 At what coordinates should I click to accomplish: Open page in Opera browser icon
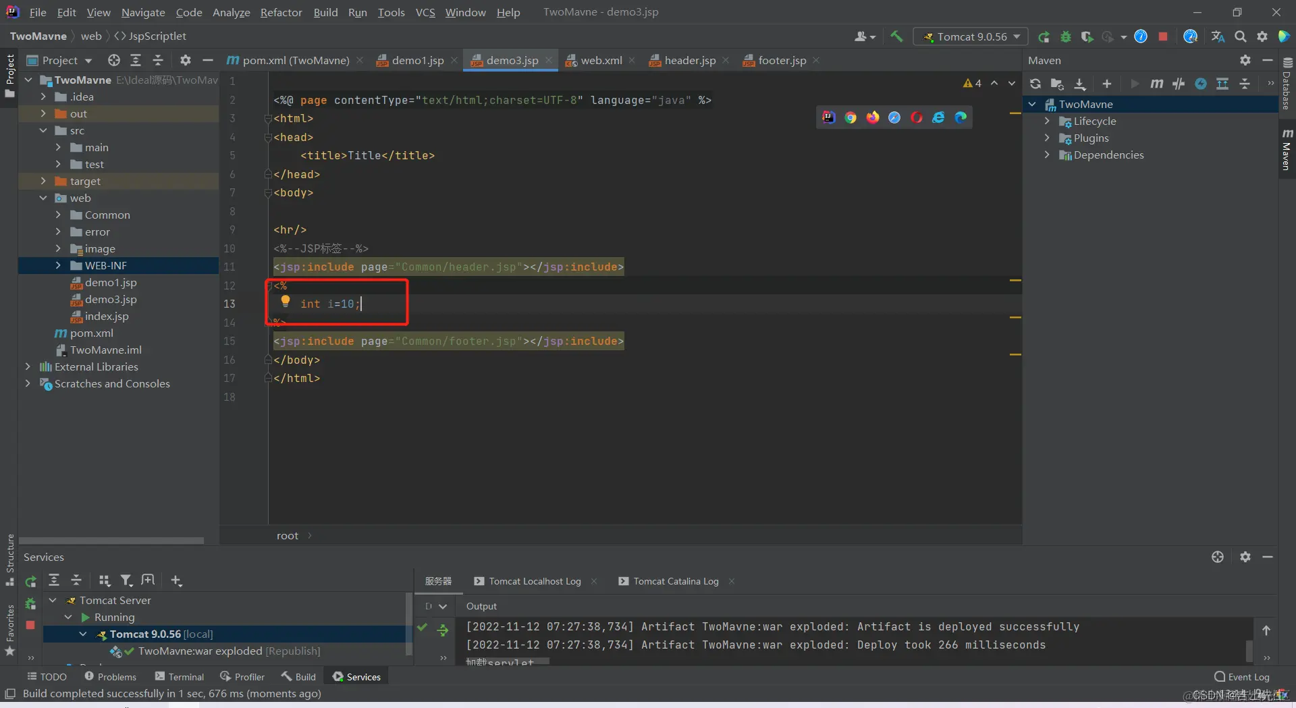[x=917, y=117]
